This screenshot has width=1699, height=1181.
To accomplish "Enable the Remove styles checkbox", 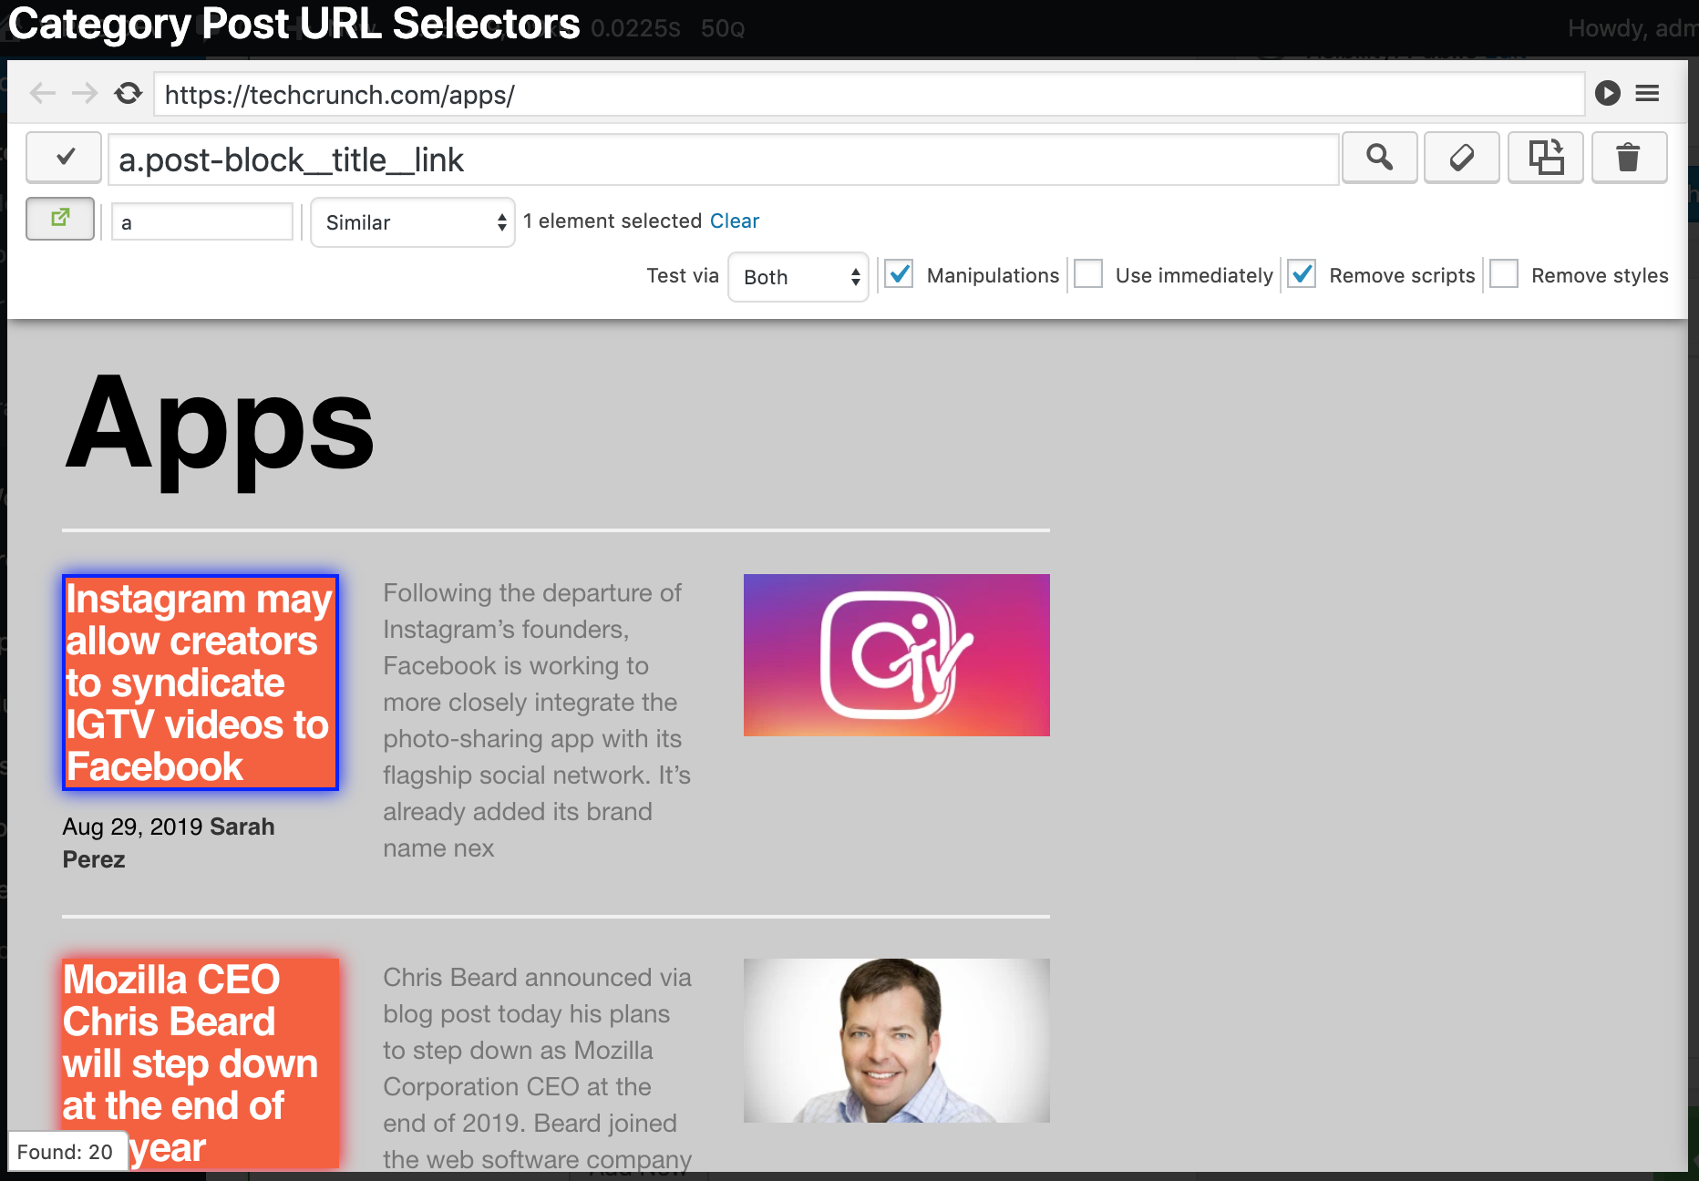I will [x=1504, y=274].
